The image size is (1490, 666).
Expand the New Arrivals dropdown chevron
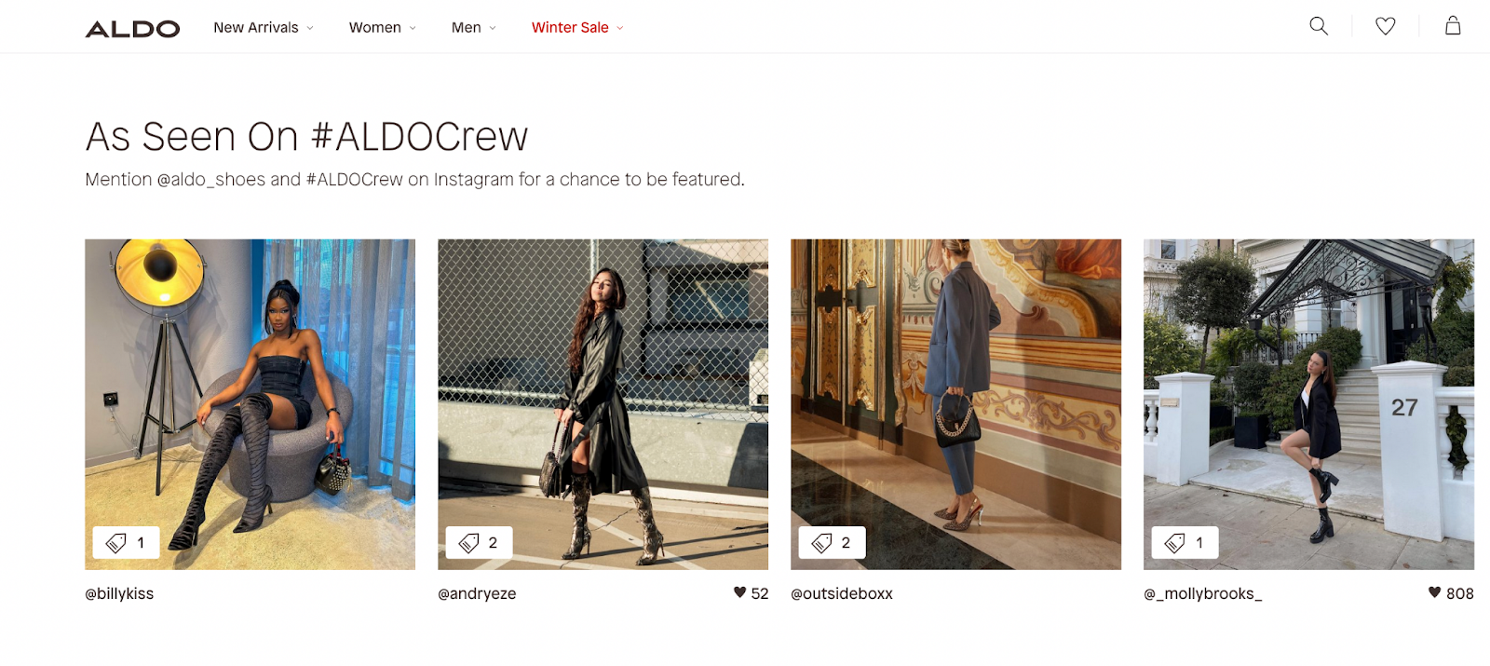click(310, 28)
